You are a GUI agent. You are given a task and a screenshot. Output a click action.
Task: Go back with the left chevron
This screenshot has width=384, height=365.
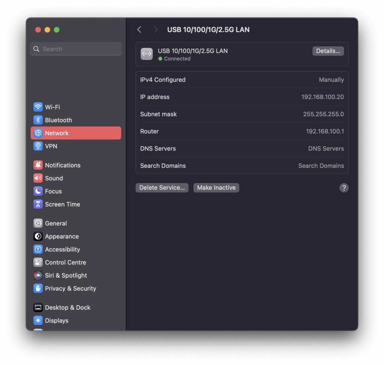point(139,30)
